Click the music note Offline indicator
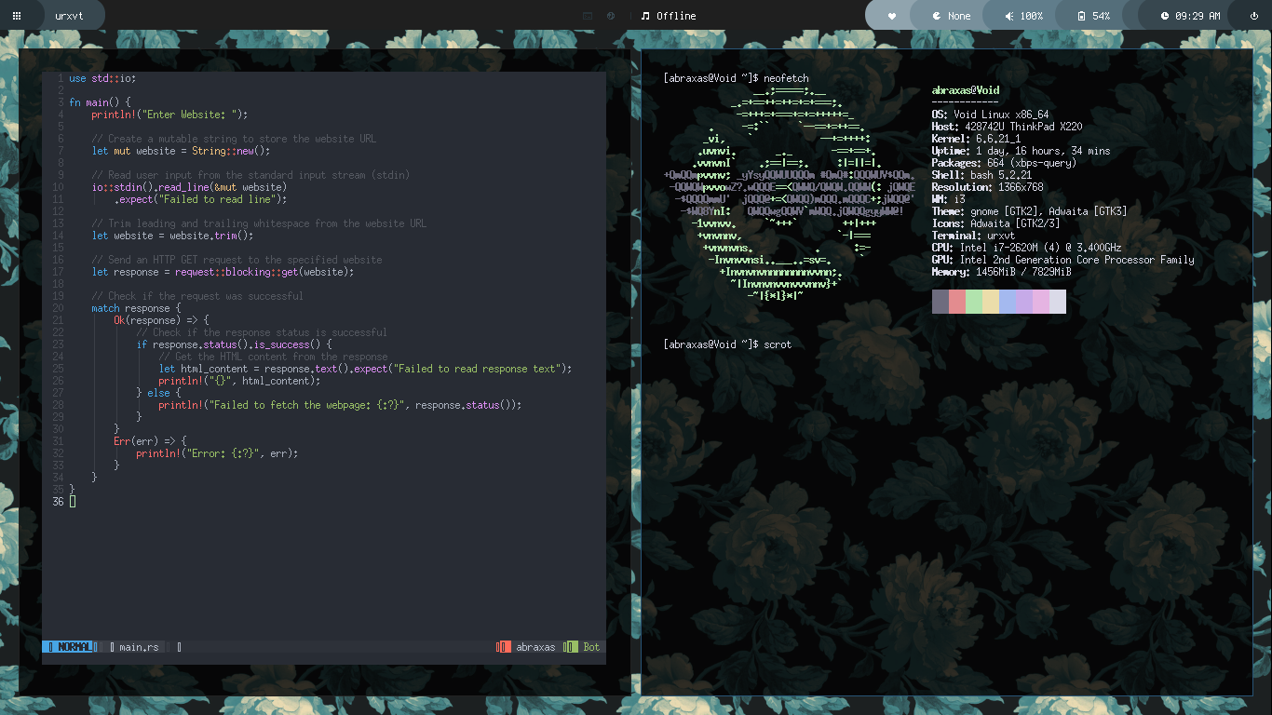This screenshot has width=1272, height=715. tap(669, 16)
